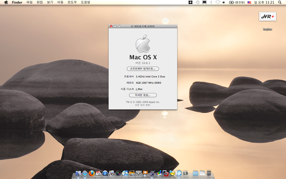Screen dimensions: 286x179
Task: Click the 4GB 1067 MHz DDR3 text
Action: [x=148, y=83]
